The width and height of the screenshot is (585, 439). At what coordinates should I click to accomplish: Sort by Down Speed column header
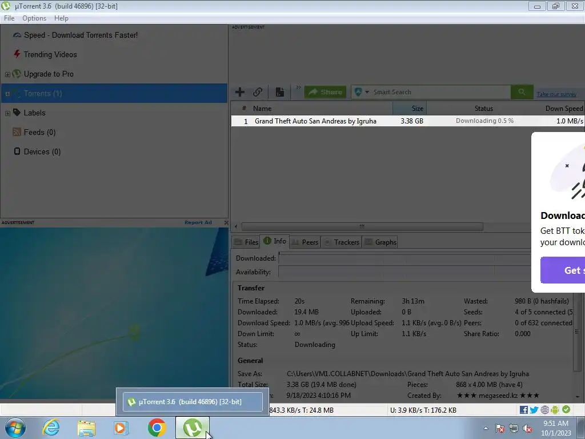tap(564, 108)
